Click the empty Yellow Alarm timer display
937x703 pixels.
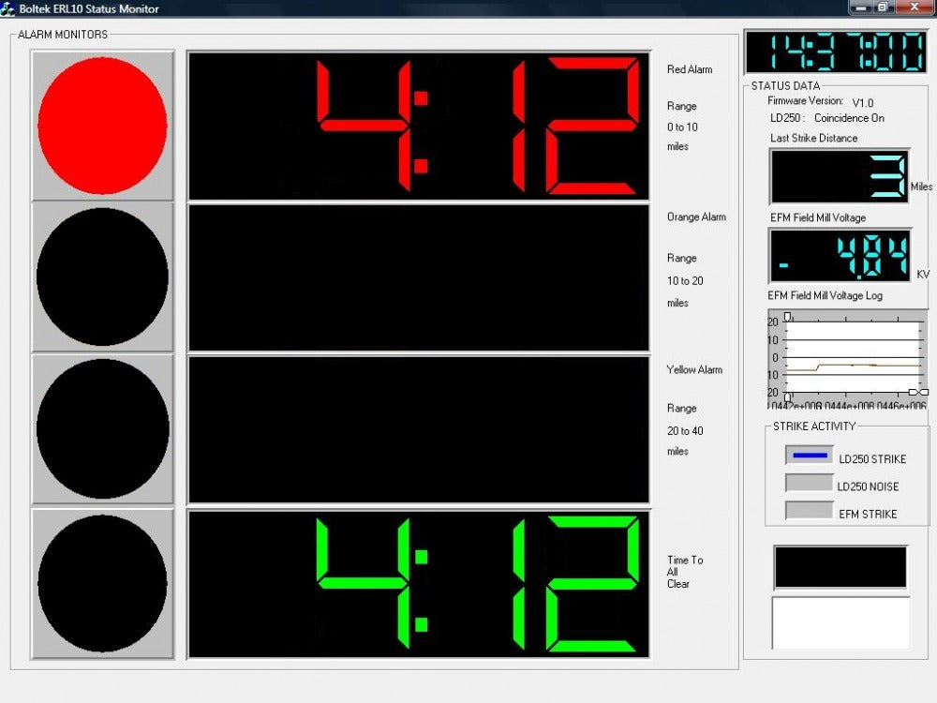418,430
